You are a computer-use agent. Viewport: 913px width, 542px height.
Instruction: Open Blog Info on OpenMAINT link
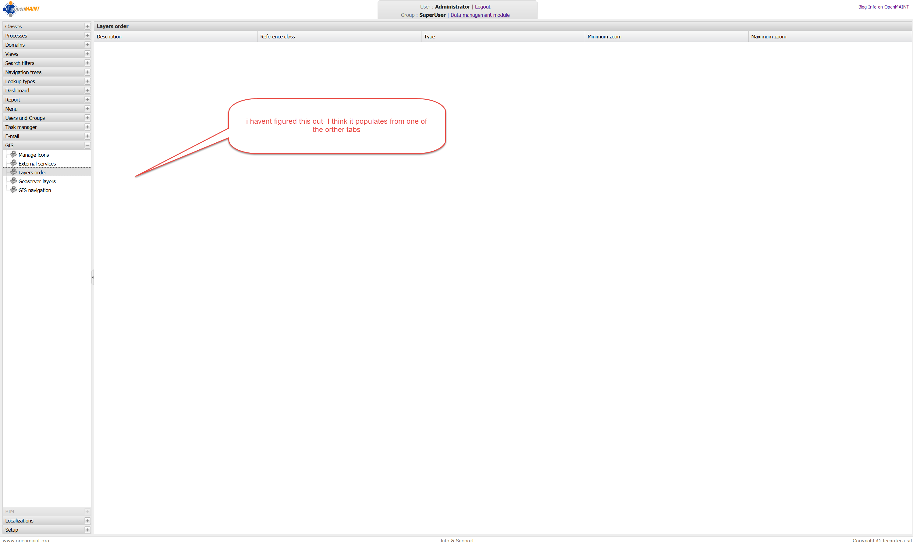tap(883, 7)
